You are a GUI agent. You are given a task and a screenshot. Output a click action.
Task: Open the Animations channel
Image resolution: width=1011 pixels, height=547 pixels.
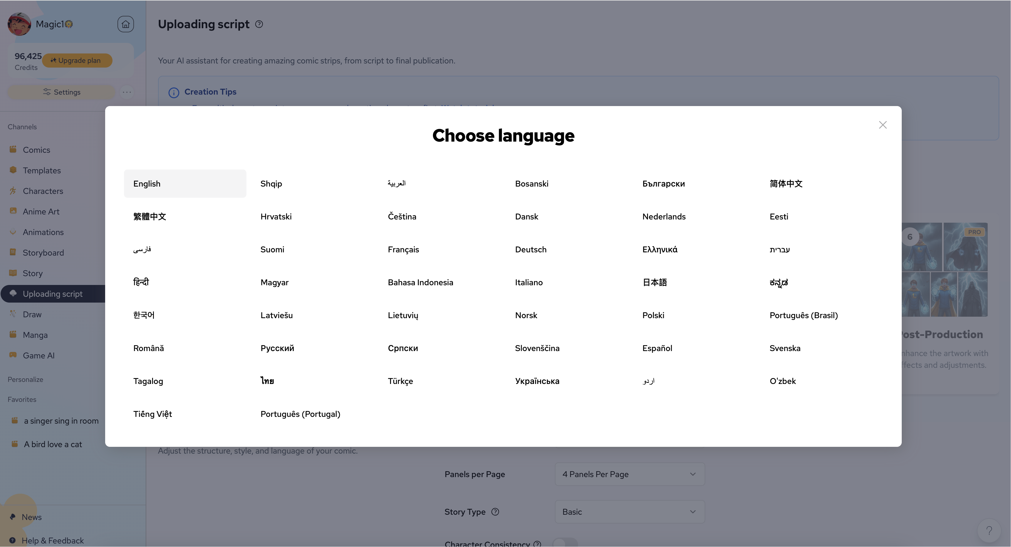tap(43, 232)
